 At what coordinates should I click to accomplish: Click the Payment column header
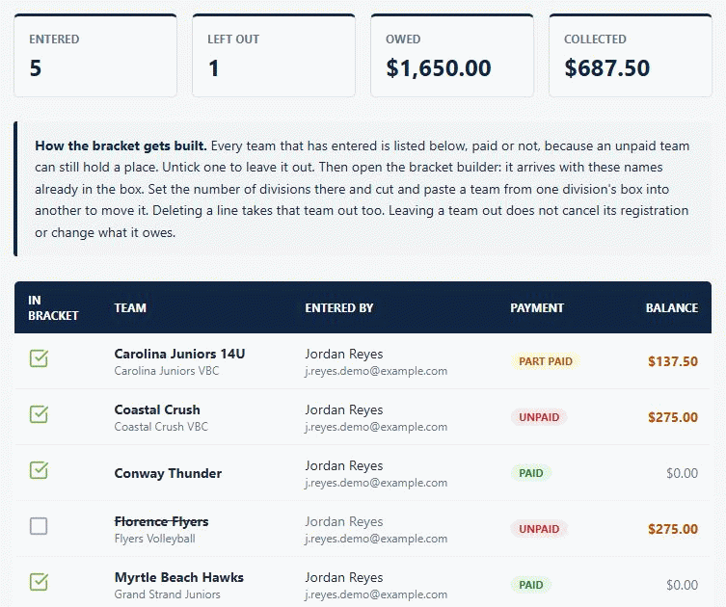(x=537, y=307)
